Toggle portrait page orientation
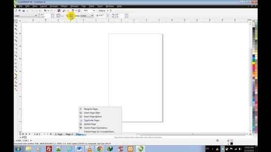The image size is (271, 152). pyautogui.click(x=58, y=16)
